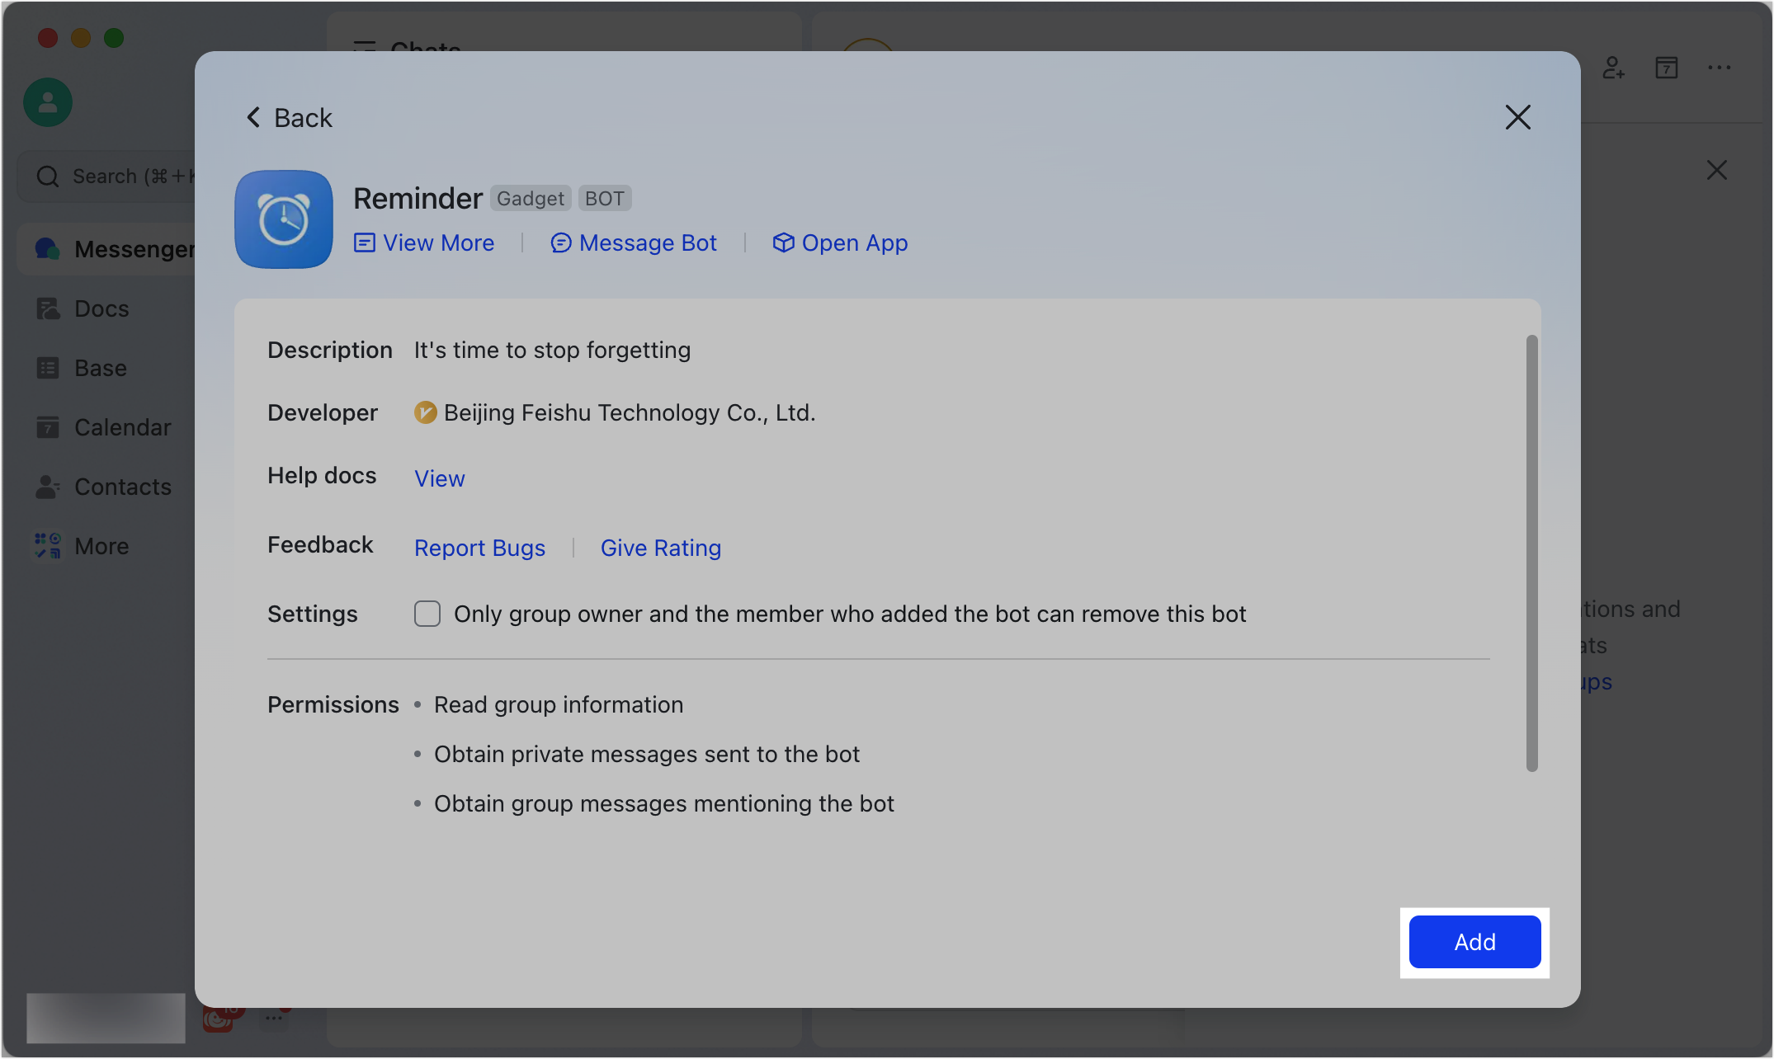Click Report Bugs link
Image resolution: width=1774 pixels, height=1059 pixels.
(x=479, y=548)
